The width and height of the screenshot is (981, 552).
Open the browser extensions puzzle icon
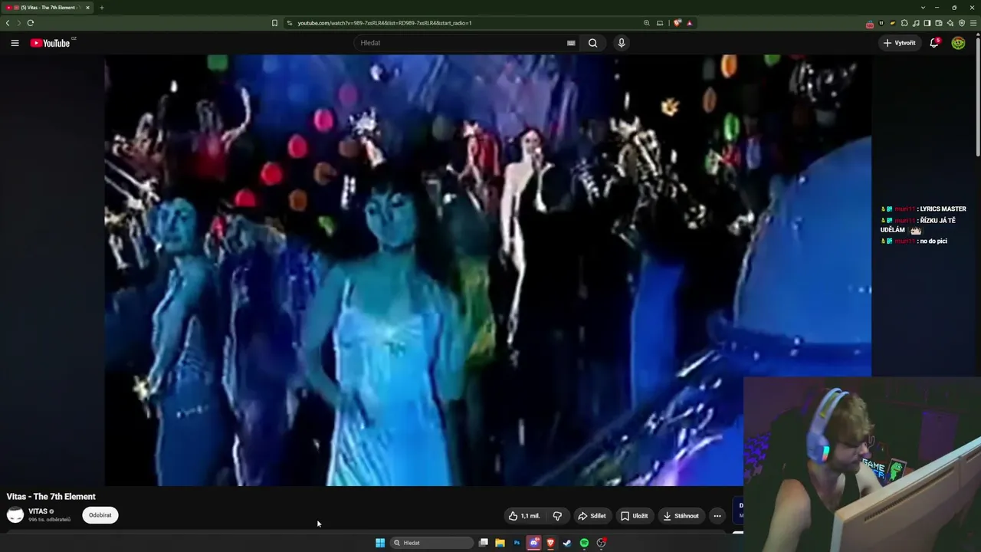click(x=904, y=23)
